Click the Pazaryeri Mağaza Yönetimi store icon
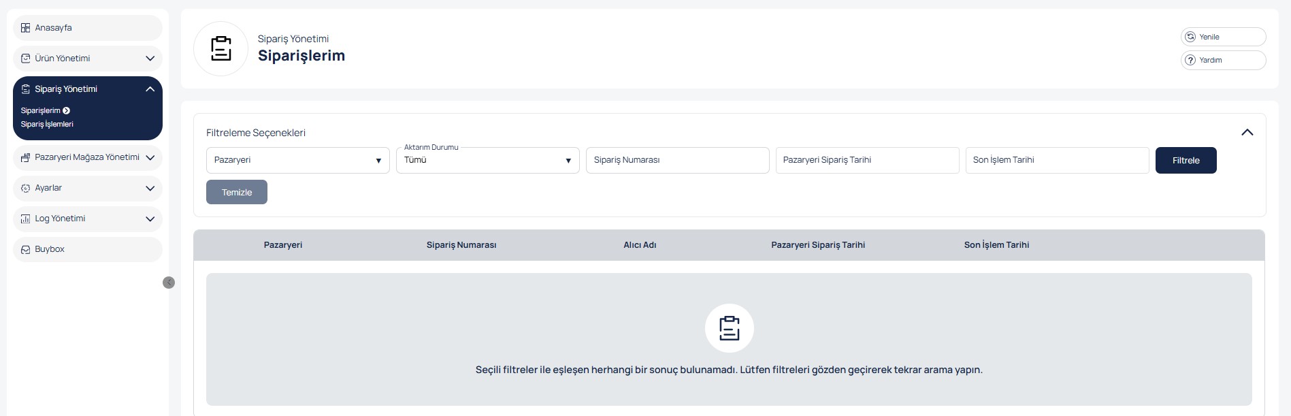 pos(25,157)
